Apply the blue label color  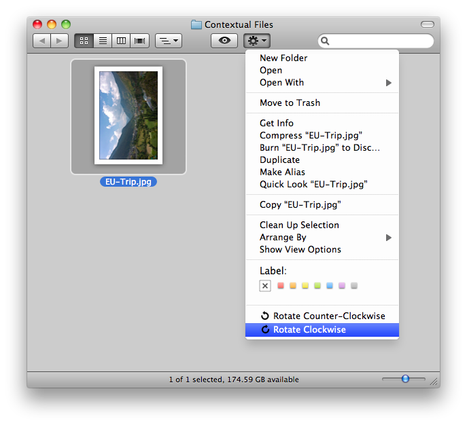pyautogui.click(x=330, y=286)
